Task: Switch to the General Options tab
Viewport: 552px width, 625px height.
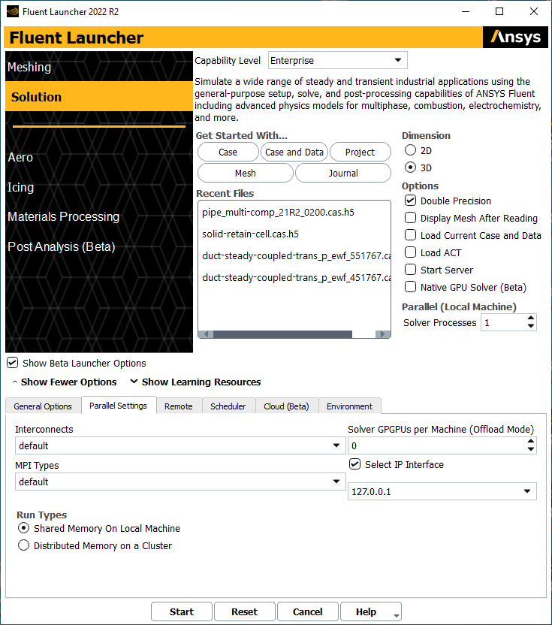Action: (x=43, y=406)
